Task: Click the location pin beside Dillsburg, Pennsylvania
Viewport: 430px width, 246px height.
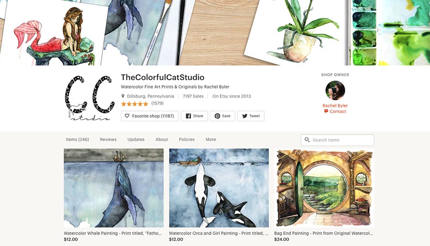Action: point(123,96)
